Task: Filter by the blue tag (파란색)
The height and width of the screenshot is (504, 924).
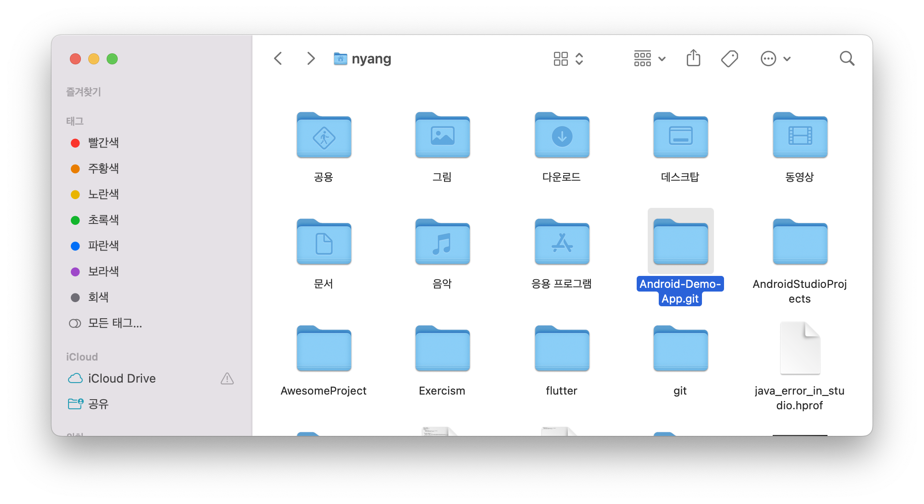Action: tap(103, 246)
